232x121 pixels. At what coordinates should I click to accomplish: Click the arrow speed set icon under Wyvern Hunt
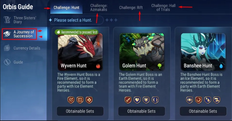pos(89,100)
